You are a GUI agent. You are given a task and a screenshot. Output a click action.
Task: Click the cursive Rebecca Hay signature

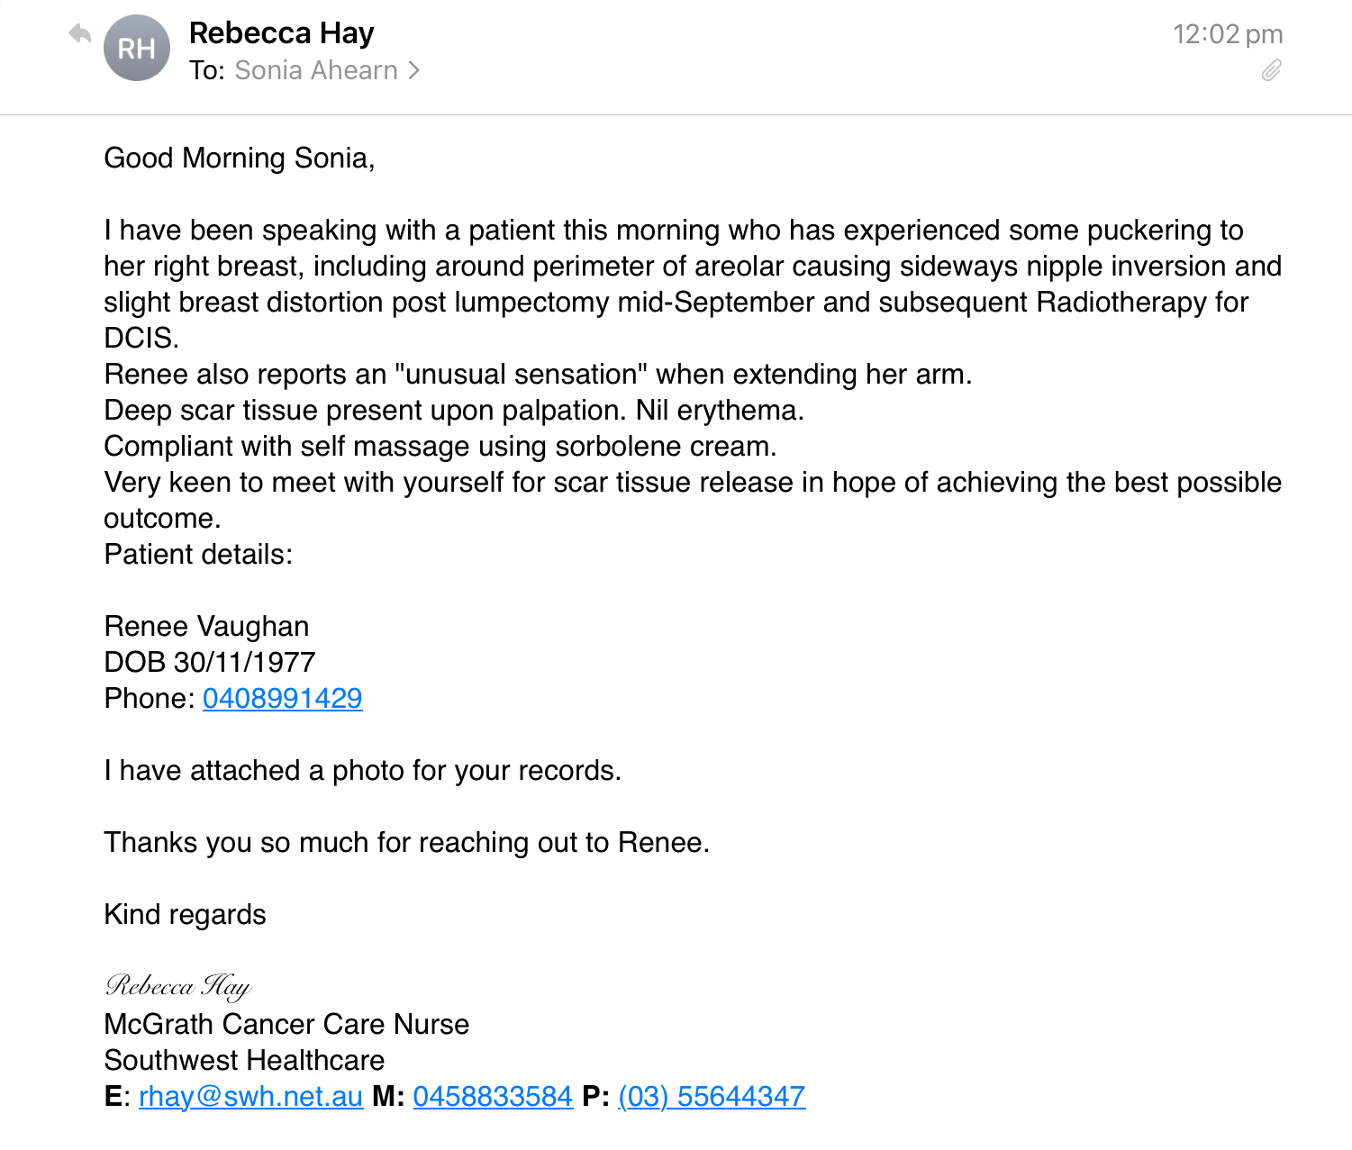[178, 986]
